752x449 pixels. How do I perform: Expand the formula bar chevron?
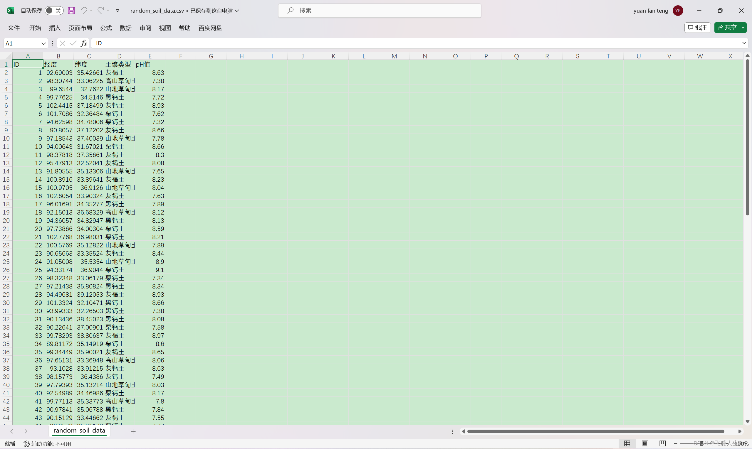pyautogui.click(x=744, y=43)
